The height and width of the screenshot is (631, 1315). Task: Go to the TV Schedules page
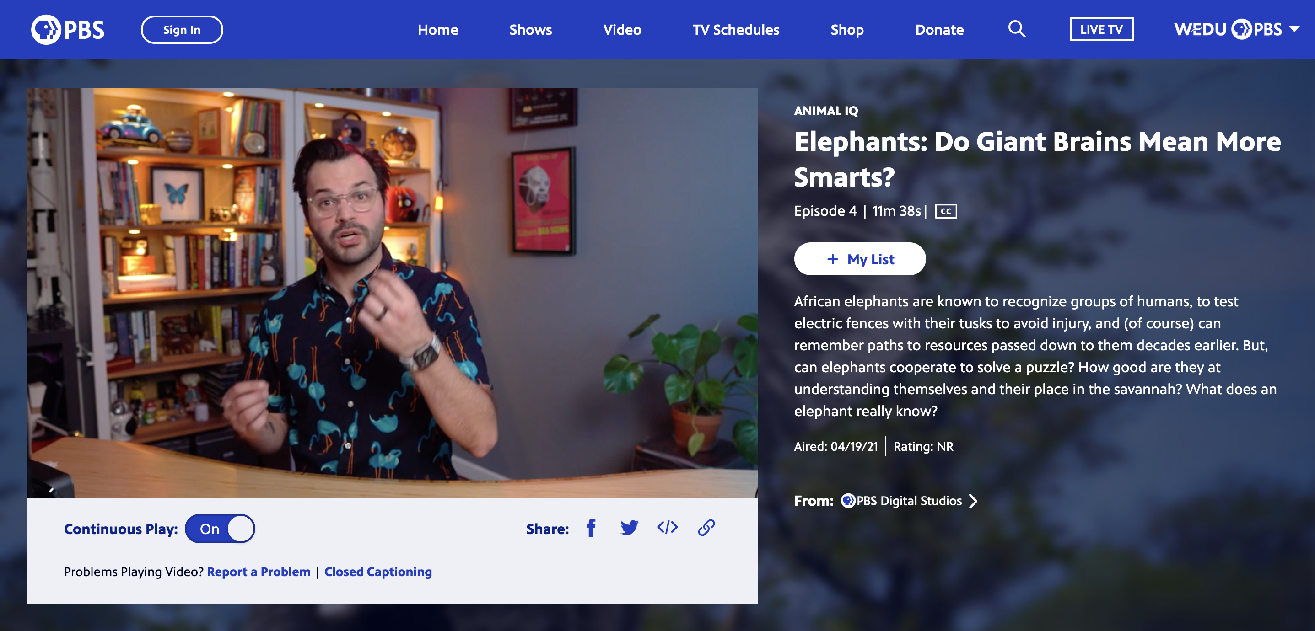click(x=736, y=30)
